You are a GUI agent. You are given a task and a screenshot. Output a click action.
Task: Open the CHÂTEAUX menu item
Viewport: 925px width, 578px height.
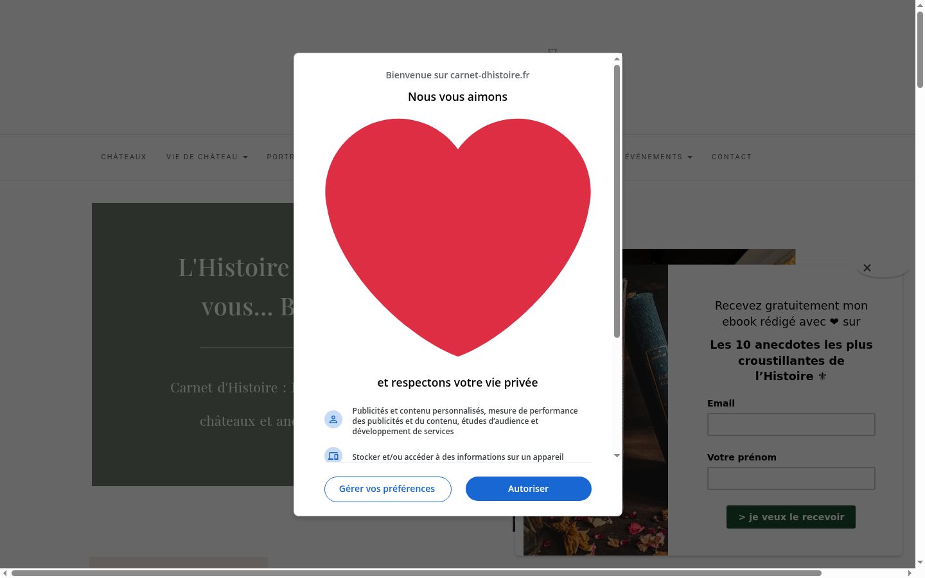tap(123, 157)
